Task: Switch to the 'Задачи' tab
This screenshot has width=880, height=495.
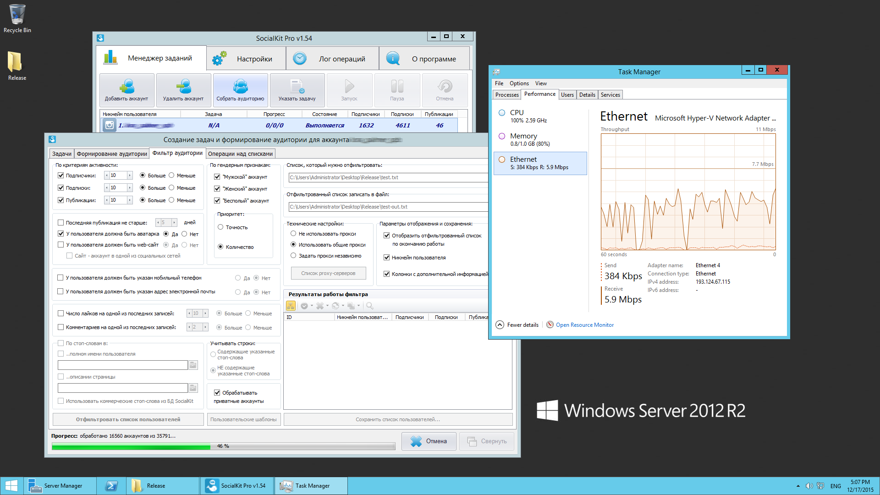Action: 61,154
